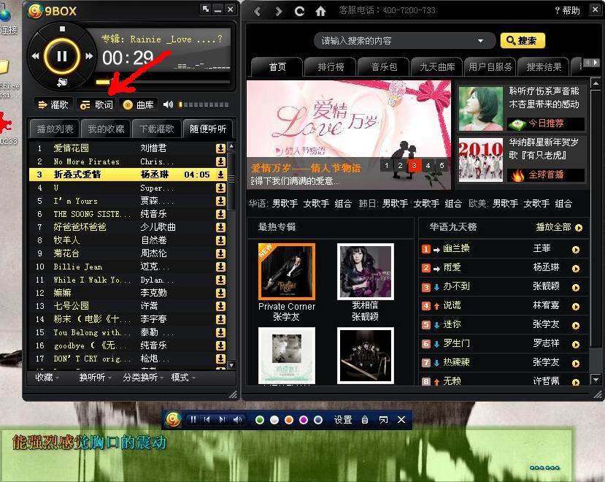Open the 九天曲库 tab

click(x=436, y=67)
